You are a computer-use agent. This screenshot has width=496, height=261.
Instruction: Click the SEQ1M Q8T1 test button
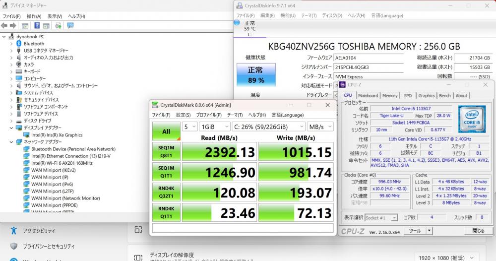coord(166,151)
